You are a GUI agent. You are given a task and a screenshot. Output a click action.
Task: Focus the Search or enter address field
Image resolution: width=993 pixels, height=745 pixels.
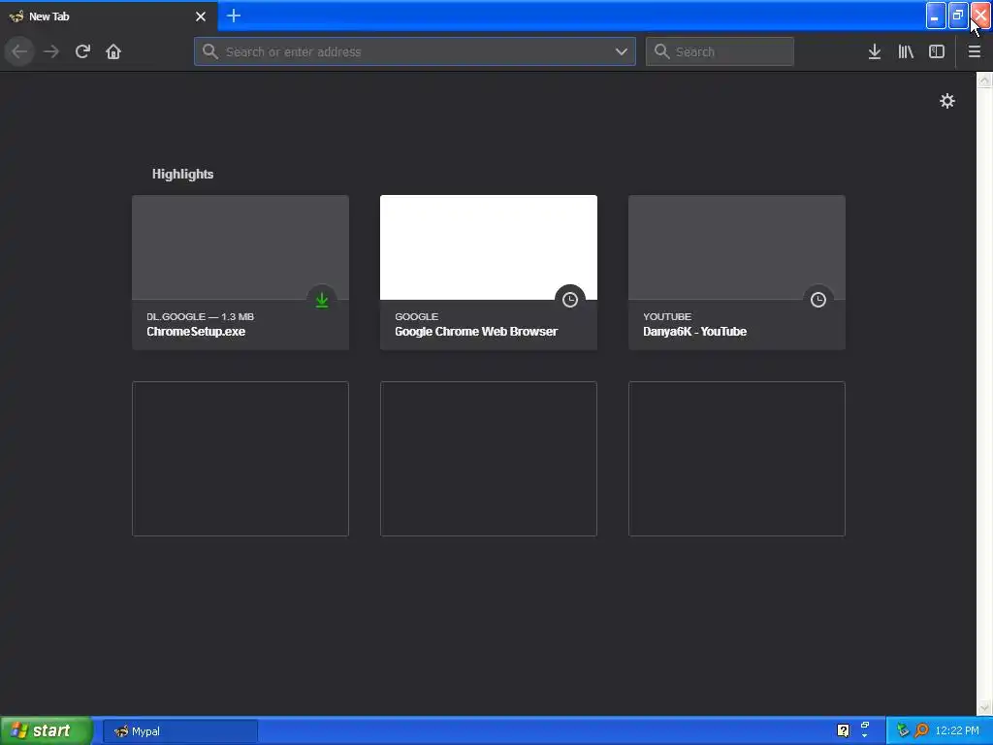coord(415,51)
